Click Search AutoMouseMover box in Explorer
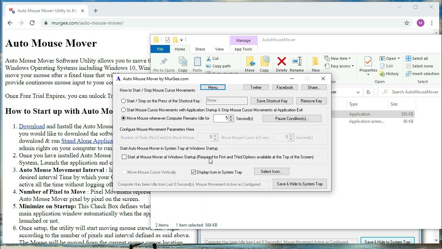This screenshot has height=249, width=442. [x=410, y=92]
